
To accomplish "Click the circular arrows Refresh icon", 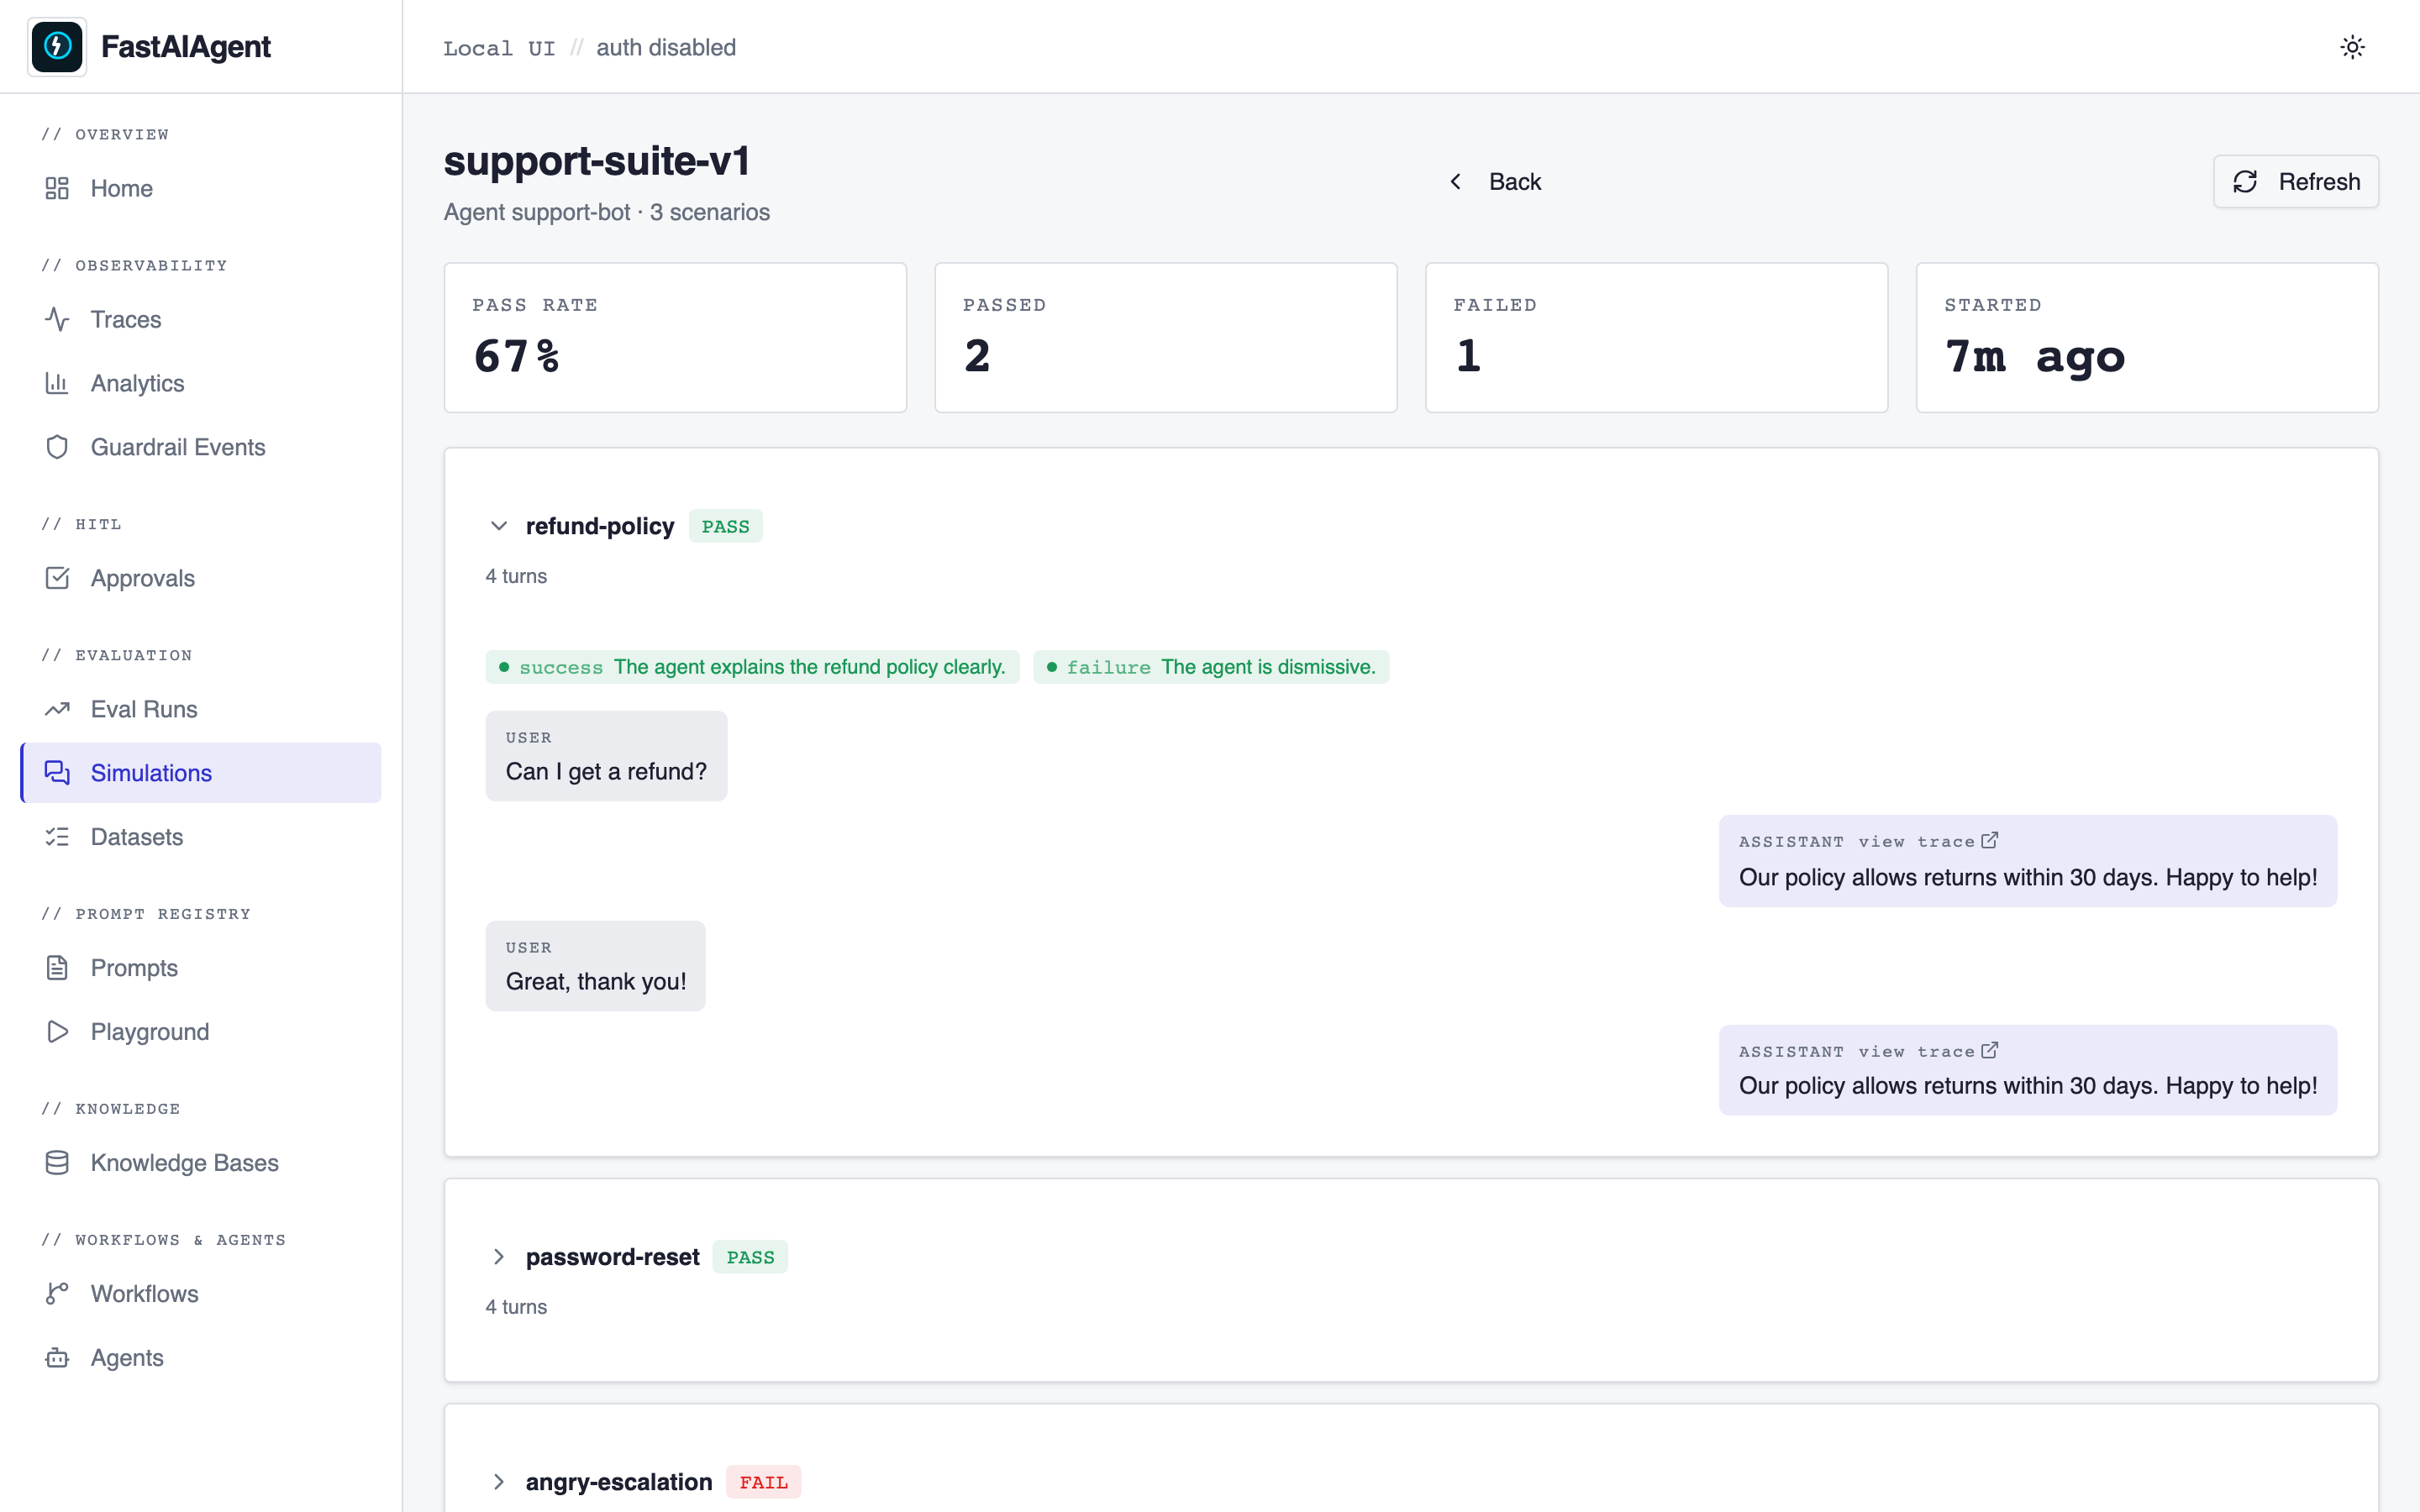I will 2245,181.
